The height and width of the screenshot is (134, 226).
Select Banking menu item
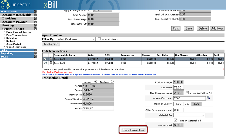click(x=17, y=25)
